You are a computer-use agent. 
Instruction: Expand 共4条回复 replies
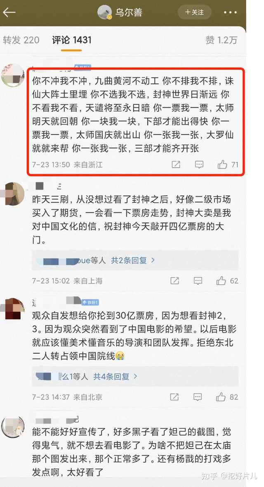pyautogui.click(x=115, y=376)
